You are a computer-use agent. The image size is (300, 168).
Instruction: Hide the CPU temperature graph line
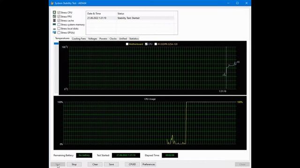click(146, 44)
